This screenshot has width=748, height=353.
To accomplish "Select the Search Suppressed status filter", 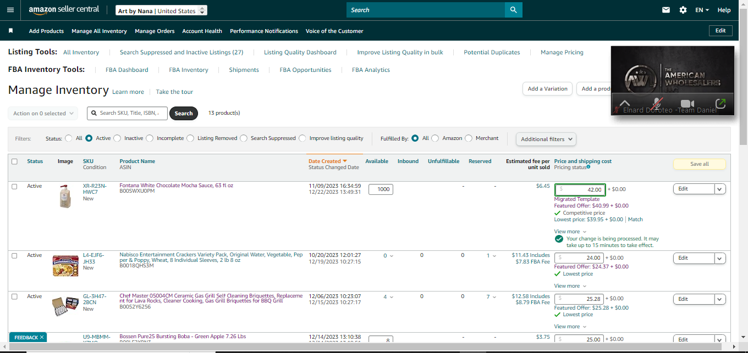I will 244,138.
